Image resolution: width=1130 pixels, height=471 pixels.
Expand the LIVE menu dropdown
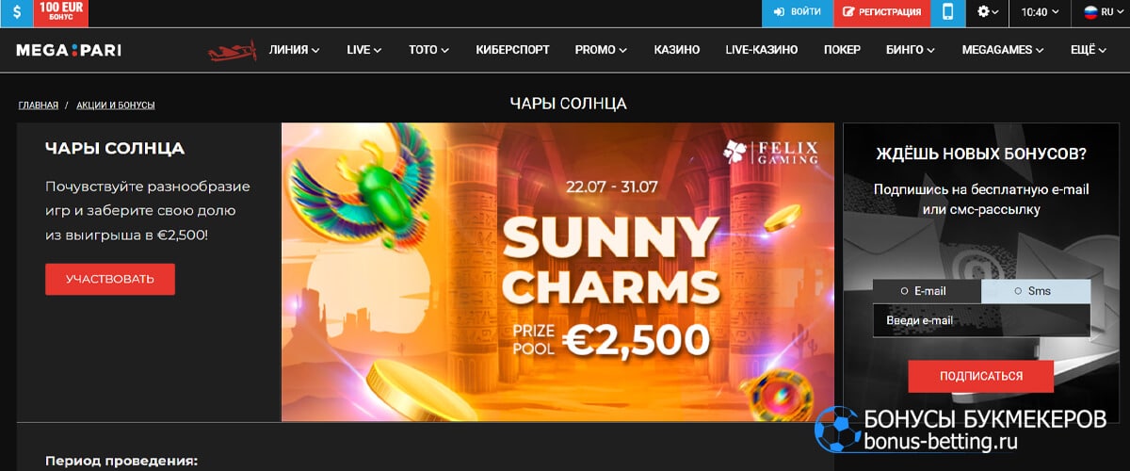(363, 50)
